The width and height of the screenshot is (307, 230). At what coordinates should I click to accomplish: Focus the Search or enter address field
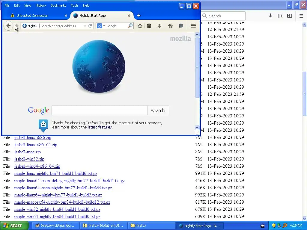pyautogui.click(x=61, y=26)
